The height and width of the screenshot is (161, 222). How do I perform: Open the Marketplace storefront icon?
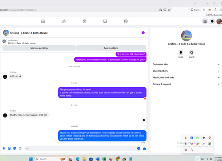[105, 21]
